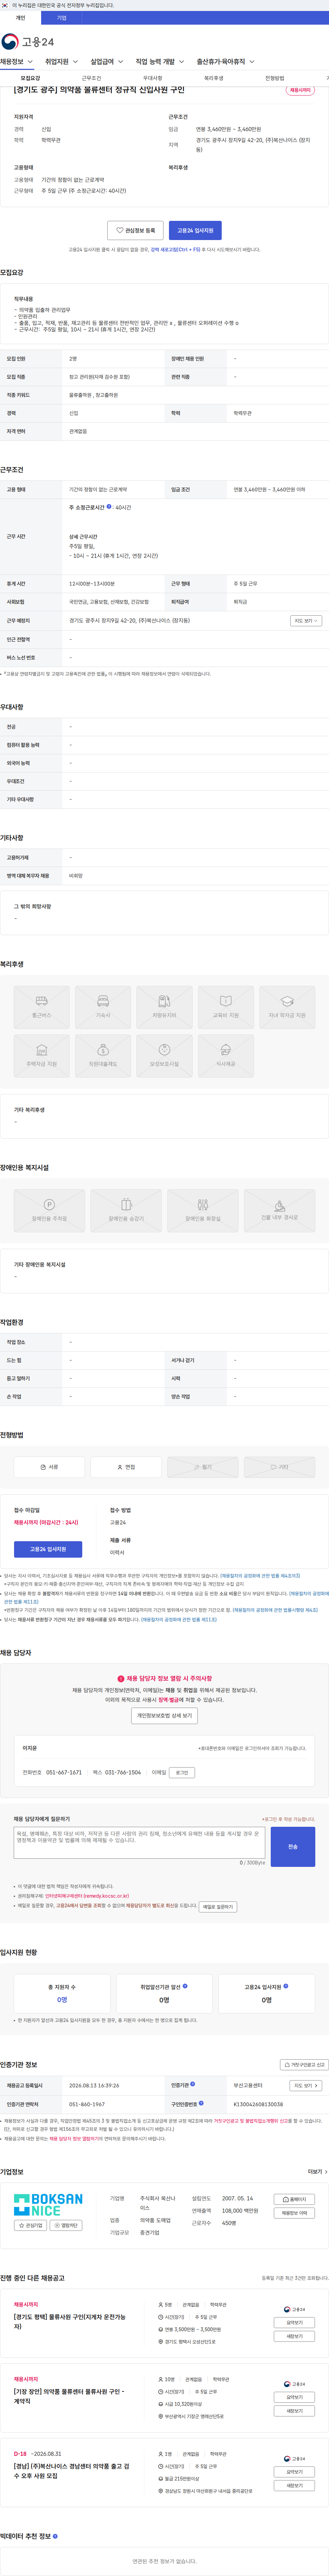Click the 관심정보 등록 heart button
The width and height of the screenshot is (329, 2576).
pos(135,230)
